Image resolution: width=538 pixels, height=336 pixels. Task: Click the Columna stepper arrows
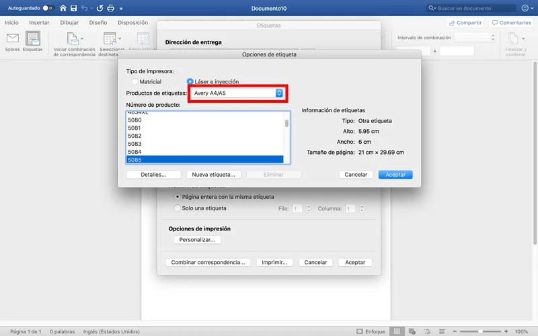pyautogui.click(x=362, y=208)
